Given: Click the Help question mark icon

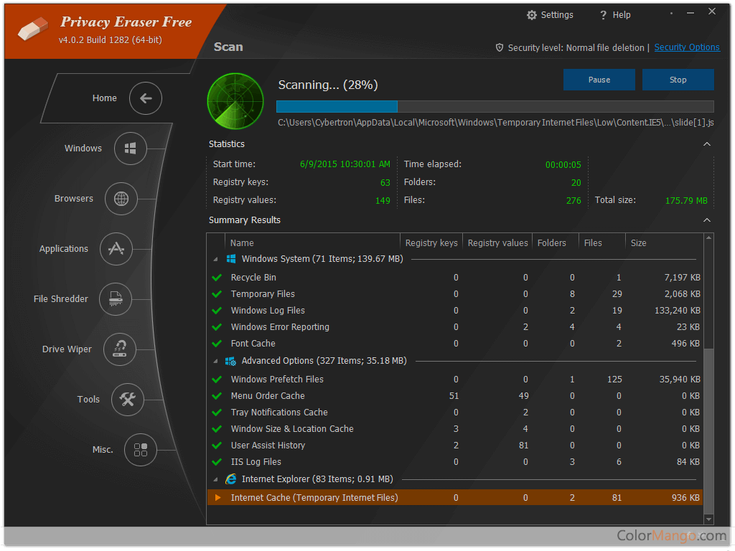Looking at the screenshot, I should 603,15.
